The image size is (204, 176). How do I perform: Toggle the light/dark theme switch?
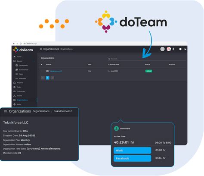tap(180, 49)
